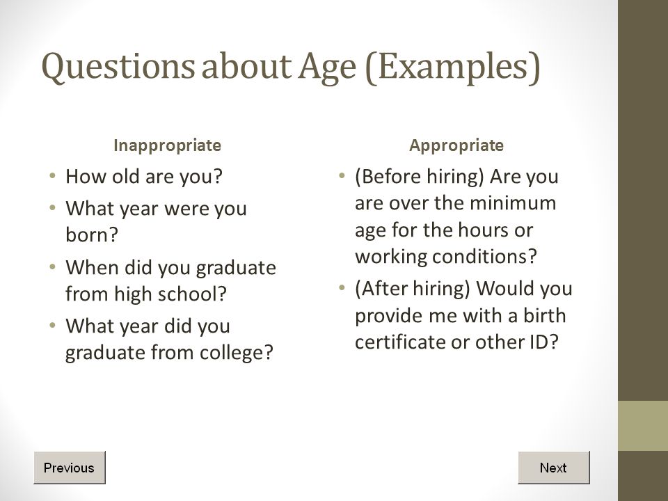668x501 pixels.
Task: Click the tall dark brown sidebar strip
Action: 643,200
